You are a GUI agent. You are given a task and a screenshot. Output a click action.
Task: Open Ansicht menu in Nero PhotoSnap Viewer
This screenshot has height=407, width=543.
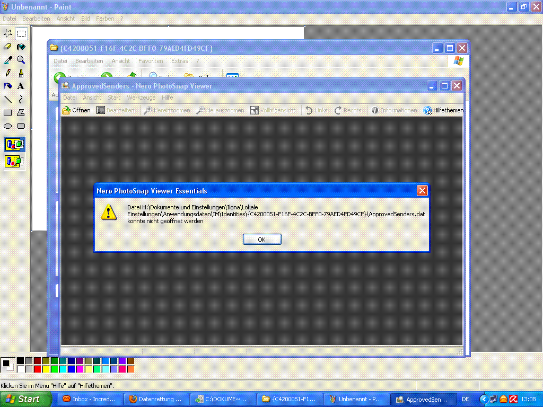click(x=92, y=98)
